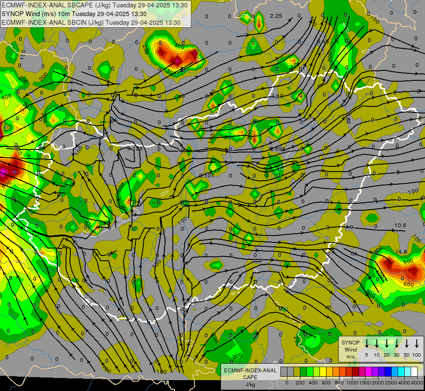Select the dark maroon swatch after 1000 tick
The width and height of the screenshot is (425, 391).
pyautogui.click(x=356, y=371)
